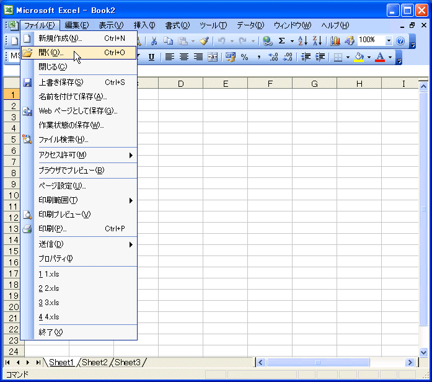Select column F header
Viewport: 432px width, 382px height.
pyautogui.click(x=270, y=84)
